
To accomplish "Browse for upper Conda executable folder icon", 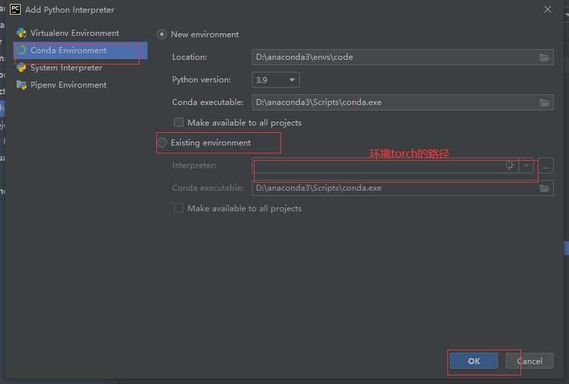I will coord(544,102).
